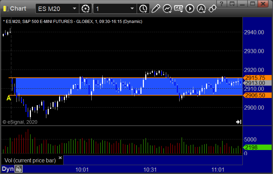Select the drawing tools pencil icon

click(156, 9)
